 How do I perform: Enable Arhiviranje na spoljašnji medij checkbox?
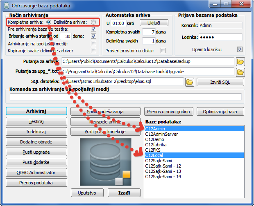pos(94,43)
